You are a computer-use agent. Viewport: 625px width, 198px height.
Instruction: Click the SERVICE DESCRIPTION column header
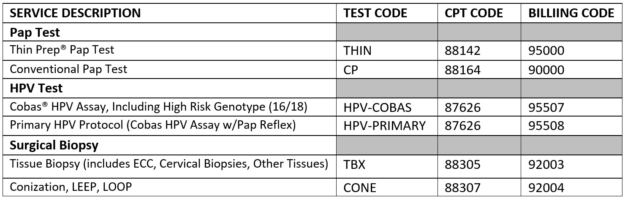75,13
